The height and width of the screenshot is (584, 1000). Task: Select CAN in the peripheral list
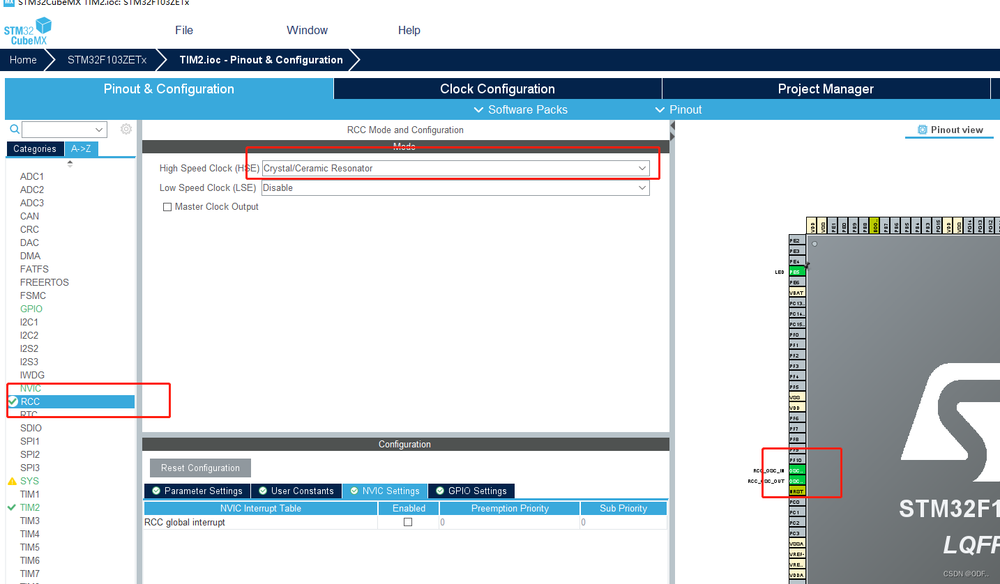coord(30,216)
